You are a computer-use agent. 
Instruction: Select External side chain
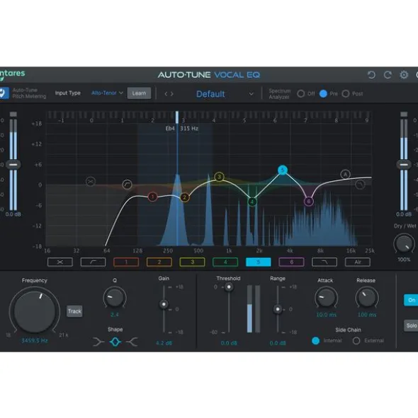(x=356, y=341)
